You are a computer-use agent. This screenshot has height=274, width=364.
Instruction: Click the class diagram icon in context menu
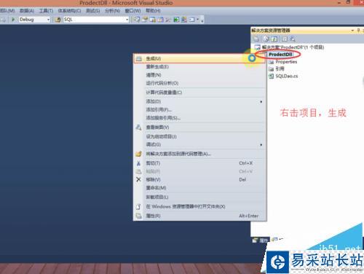[138, 128]
